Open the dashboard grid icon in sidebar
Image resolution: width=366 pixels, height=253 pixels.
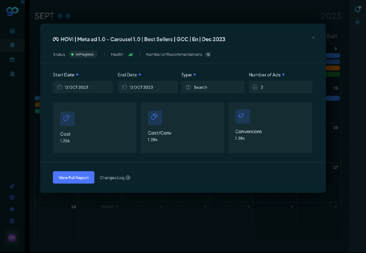pyautogui.click(x=12, y=31)
